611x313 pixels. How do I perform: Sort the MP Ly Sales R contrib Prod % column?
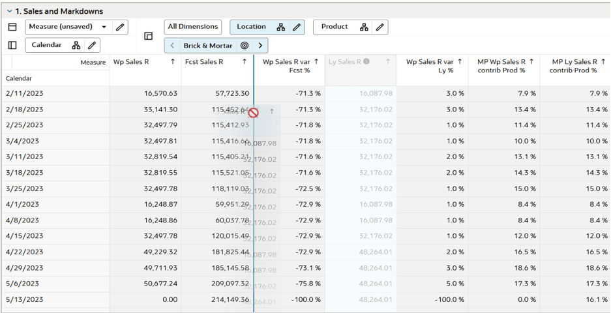click(603, 61)
